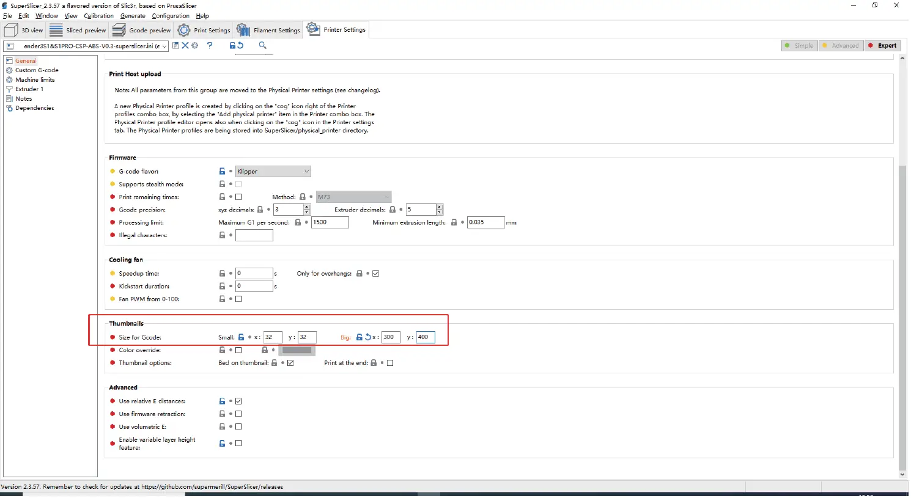Save the current printer preset
Image resolution: width=911 pixels, height=498 pixels.
(x=176, y=46)
